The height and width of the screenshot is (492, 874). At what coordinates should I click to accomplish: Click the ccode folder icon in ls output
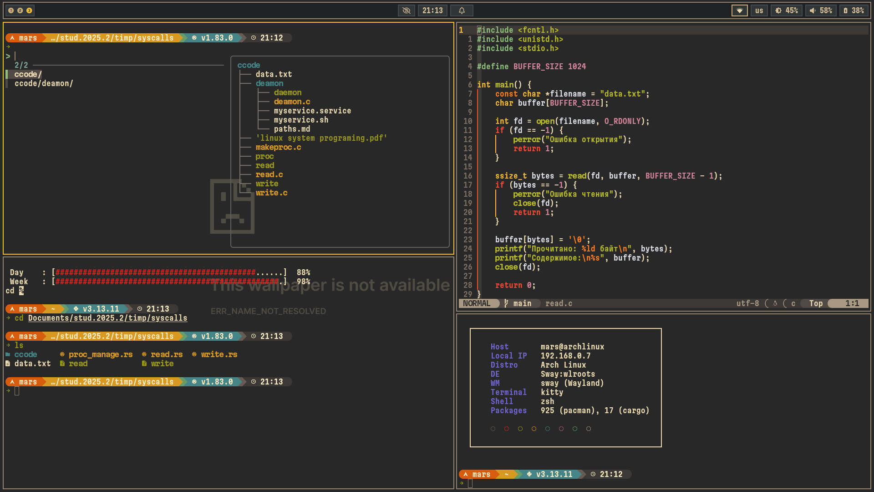tap(8, 354)
